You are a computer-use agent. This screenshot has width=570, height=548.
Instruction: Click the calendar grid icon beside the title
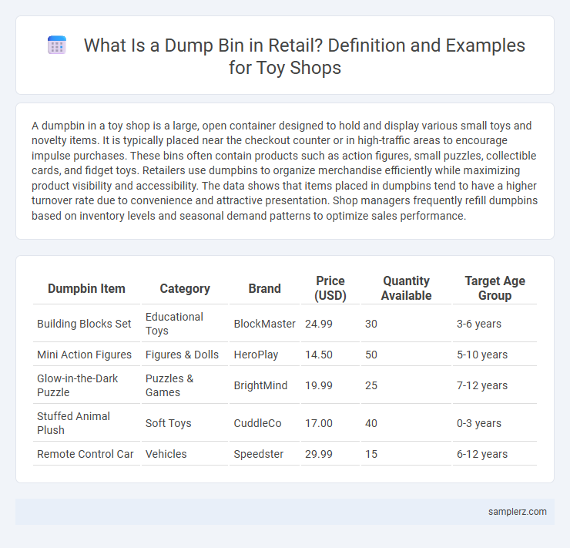pyautogui.click(x=57, y=45)
